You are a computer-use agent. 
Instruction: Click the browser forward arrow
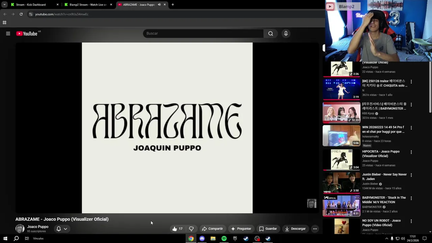[13, 14]
